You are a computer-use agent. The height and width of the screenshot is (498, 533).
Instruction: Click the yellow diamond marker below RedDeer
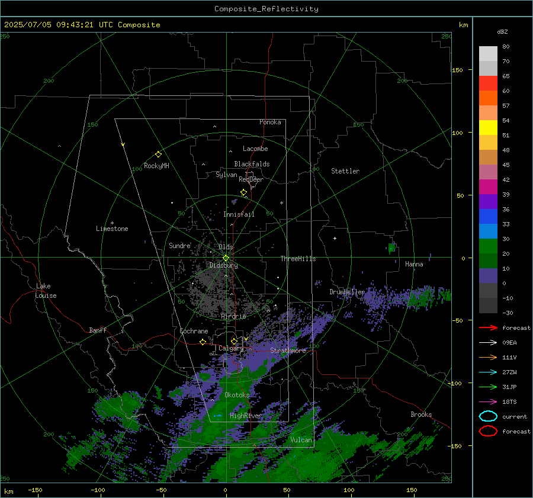[x=244, y=192]
